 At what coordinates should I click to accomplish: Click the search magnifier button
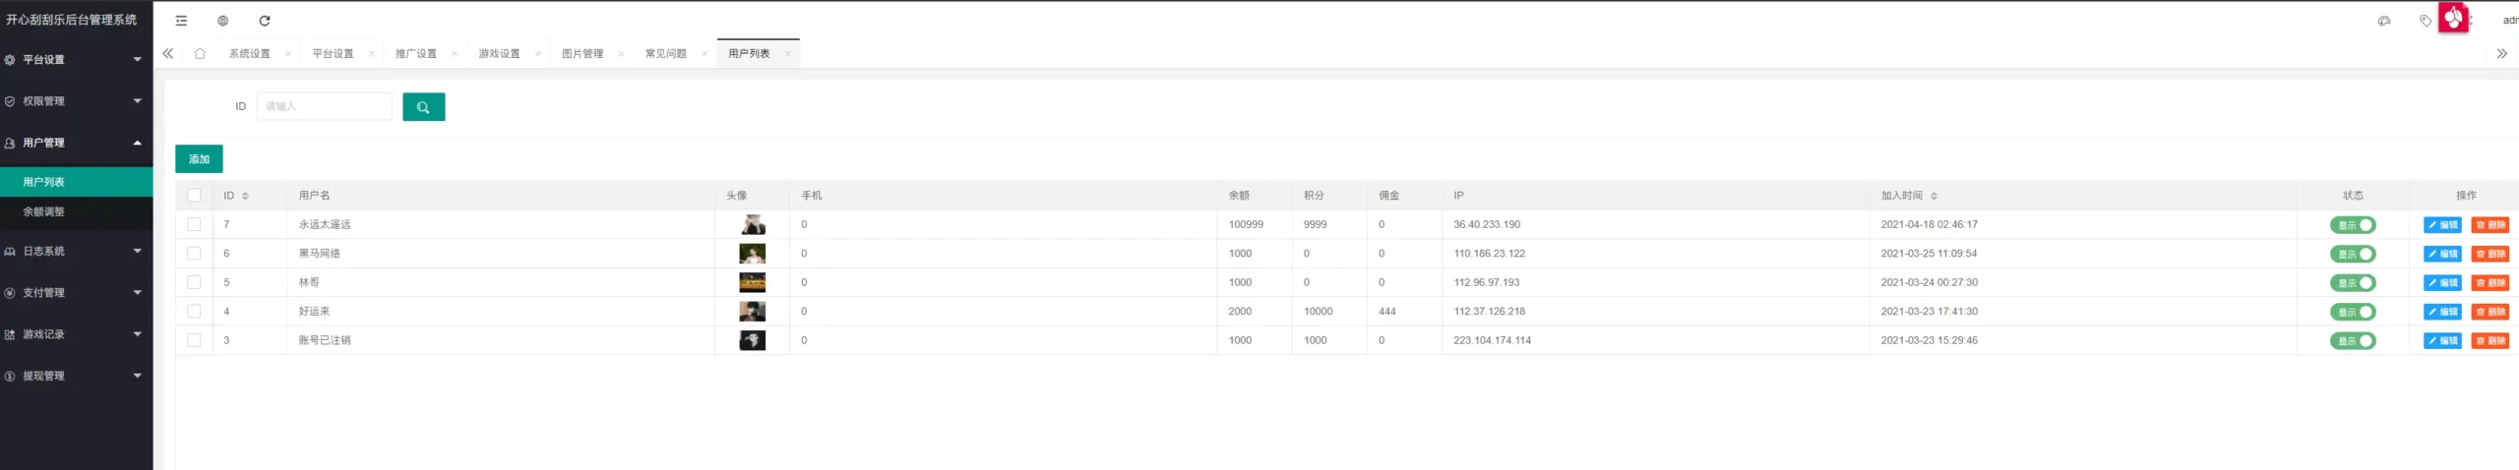[423, 107]
